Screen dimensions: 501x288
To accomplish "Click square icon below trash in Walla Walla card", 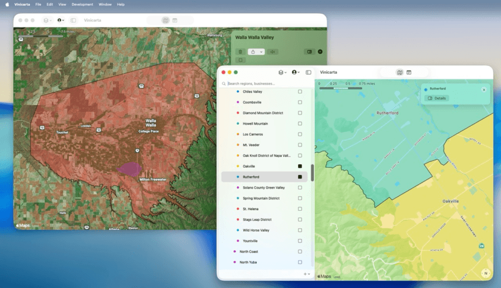I will click(240, 60).
